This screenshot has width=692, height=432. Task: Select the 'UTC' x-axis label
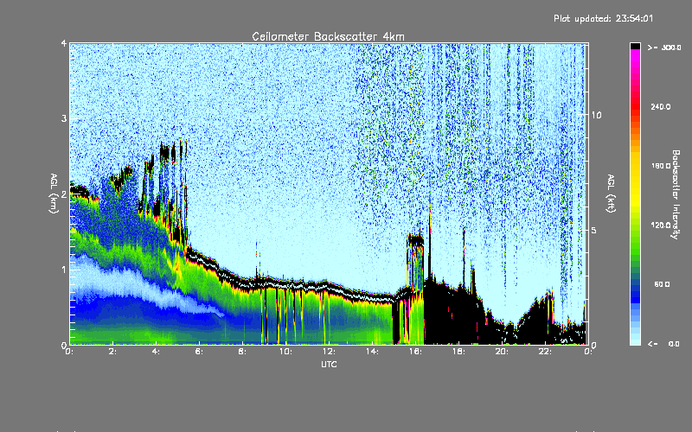tap(329, 364)
